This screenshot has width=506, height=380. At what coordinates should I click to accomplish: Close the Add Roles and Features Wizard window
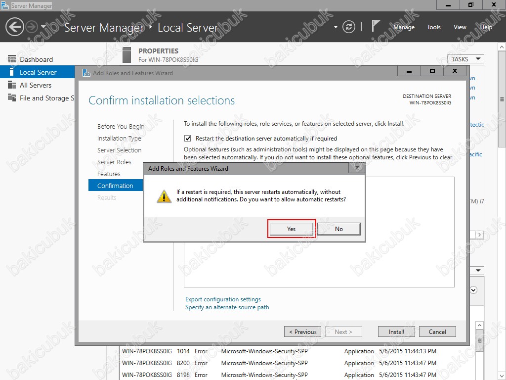[455, 71]
